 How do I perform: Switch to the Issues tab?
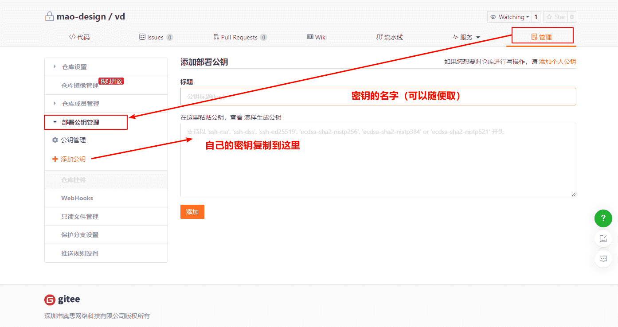click(156, 37)
